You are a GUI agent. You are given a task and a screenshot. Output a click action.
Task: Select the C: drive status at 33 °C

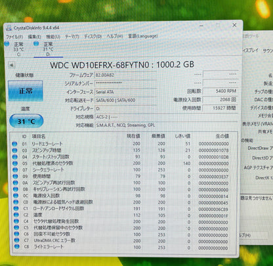coord(18,49)
